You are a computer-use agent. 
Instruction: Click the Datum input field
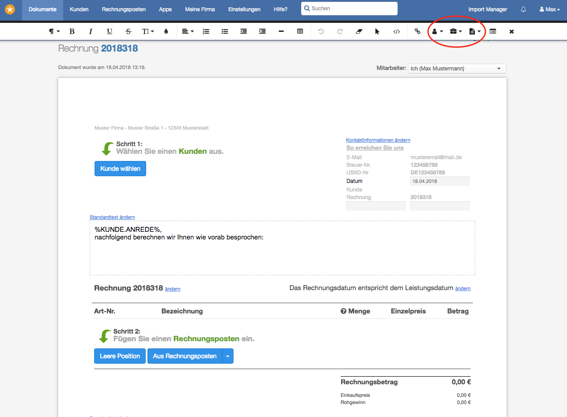pos(440,181)
